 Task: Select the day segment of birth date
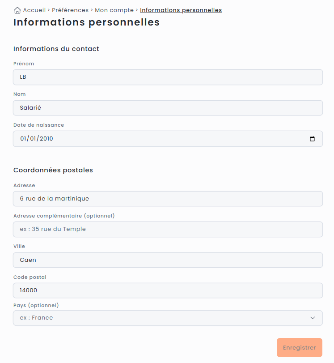coord(23,139)
